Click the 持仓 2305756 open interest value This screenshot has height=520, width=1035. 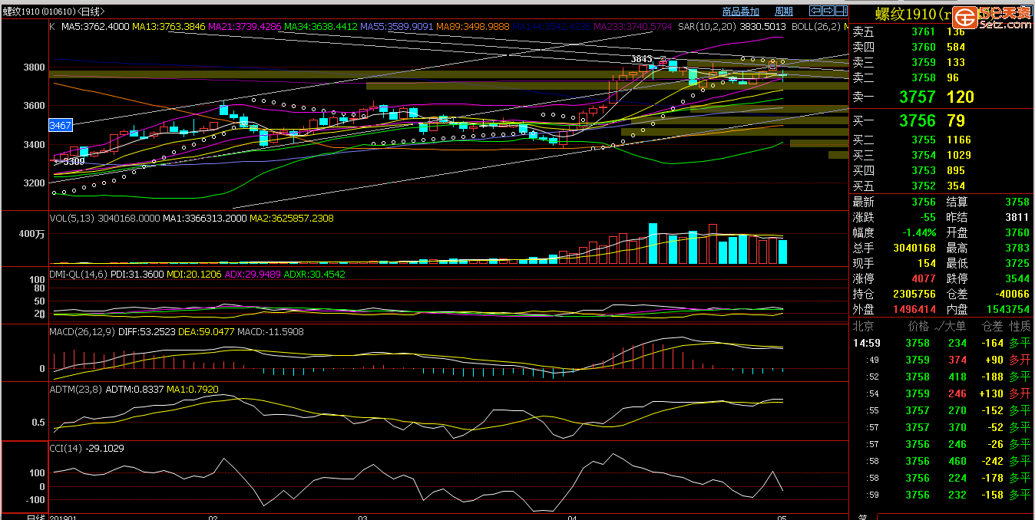[914, 294]
